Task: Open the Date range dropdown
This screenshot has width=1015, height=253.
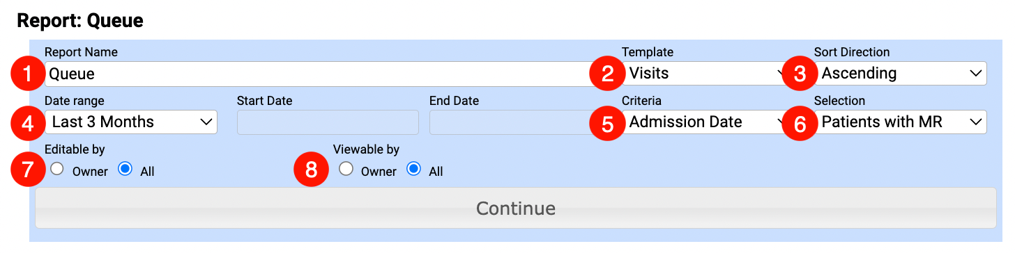Action: pos(131,122)
